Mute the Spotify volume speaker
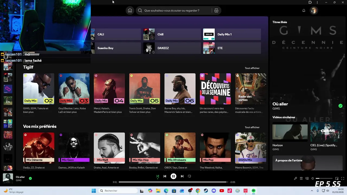 tap(313, 178)
